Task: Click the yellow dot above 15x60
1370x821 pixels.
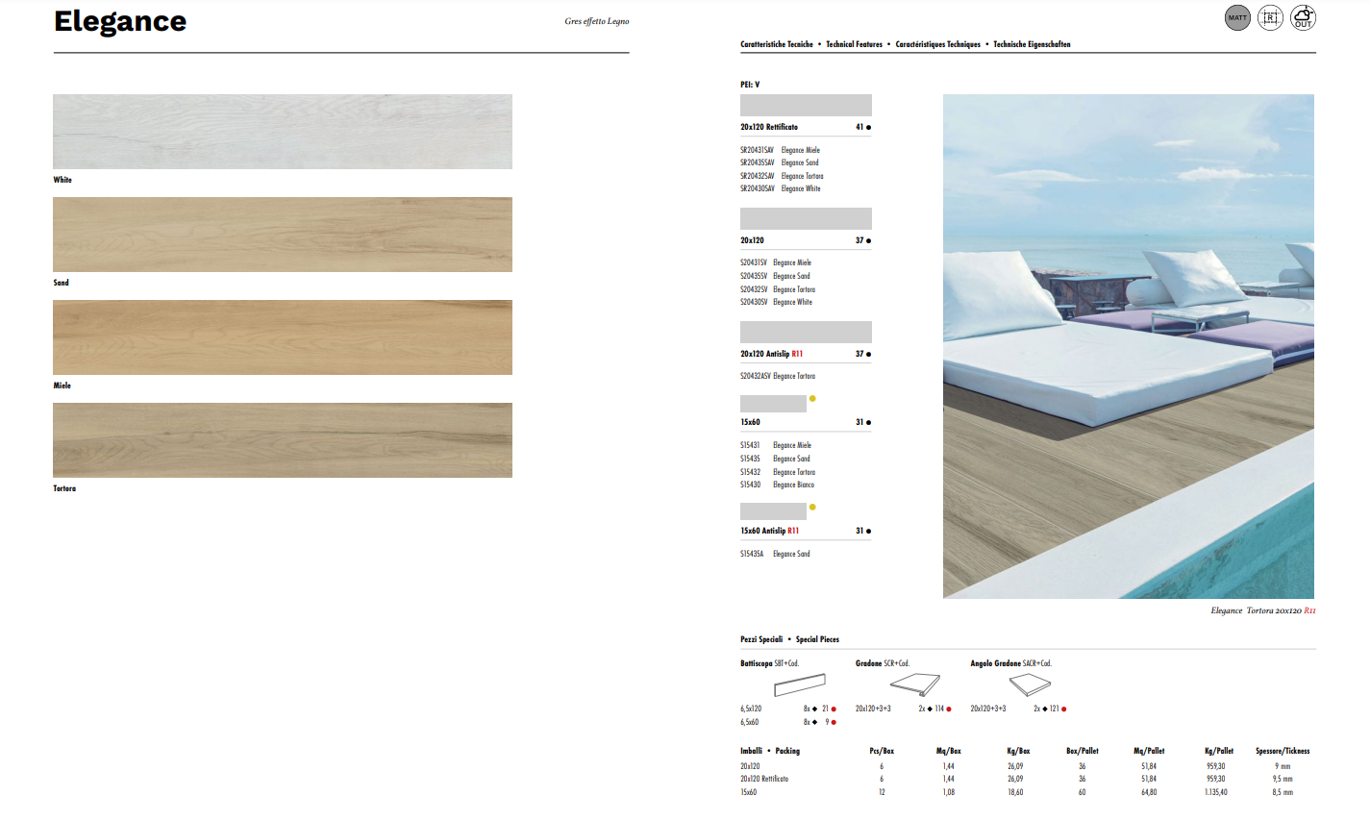Action: tap(812, 398)
